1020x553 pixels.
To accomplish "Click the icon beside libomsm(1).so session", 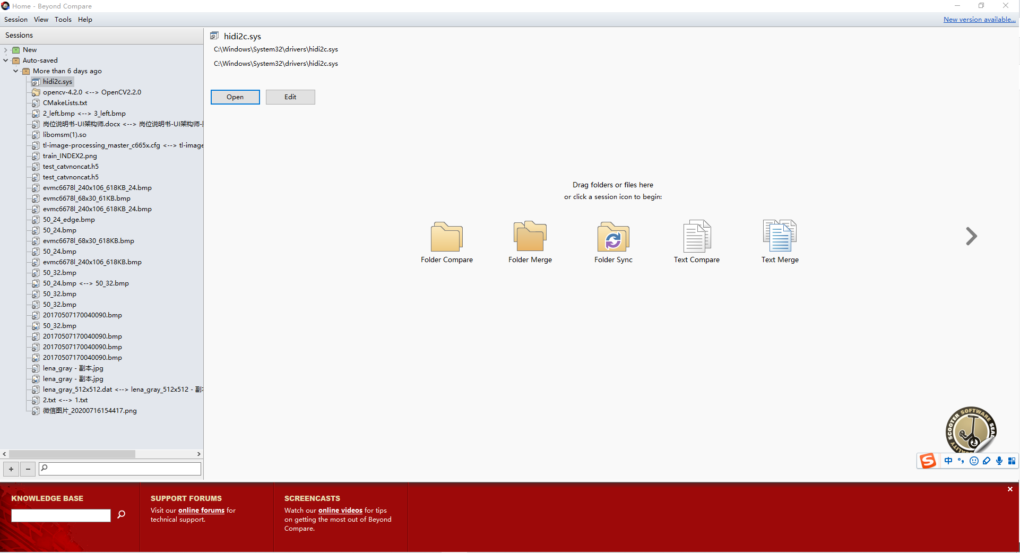I will (x=36, y=135).
